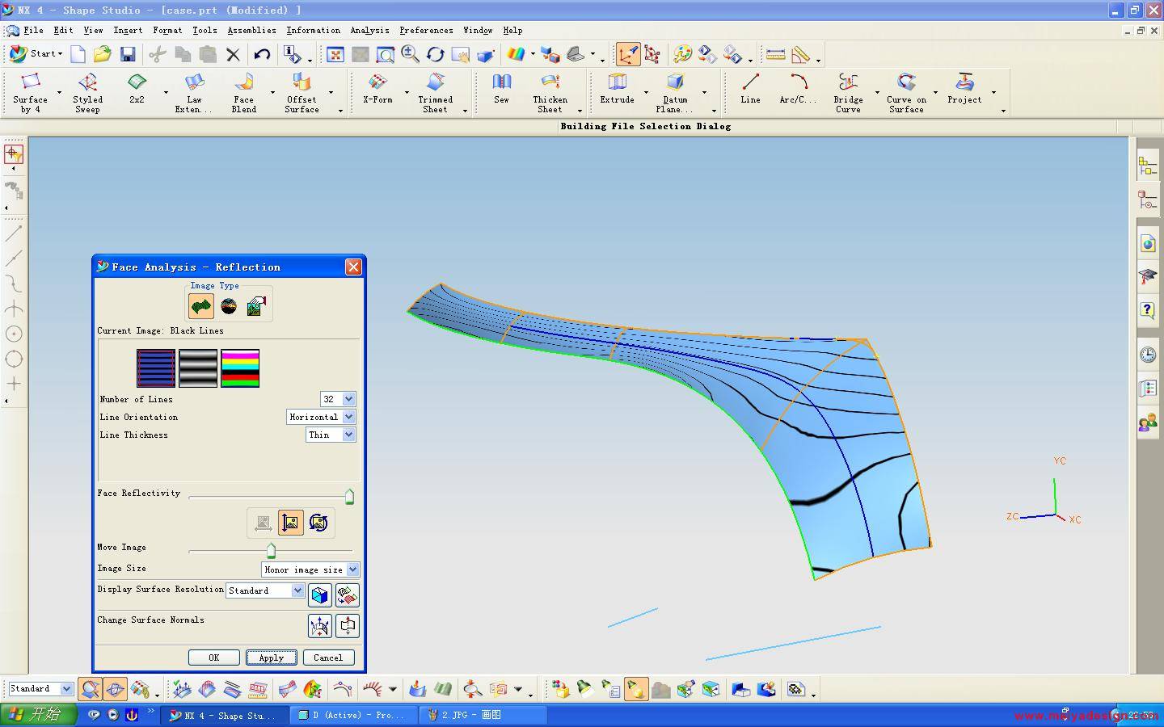Click the Bridge Curve tool
1164x727 pixels.
[848, 92]
